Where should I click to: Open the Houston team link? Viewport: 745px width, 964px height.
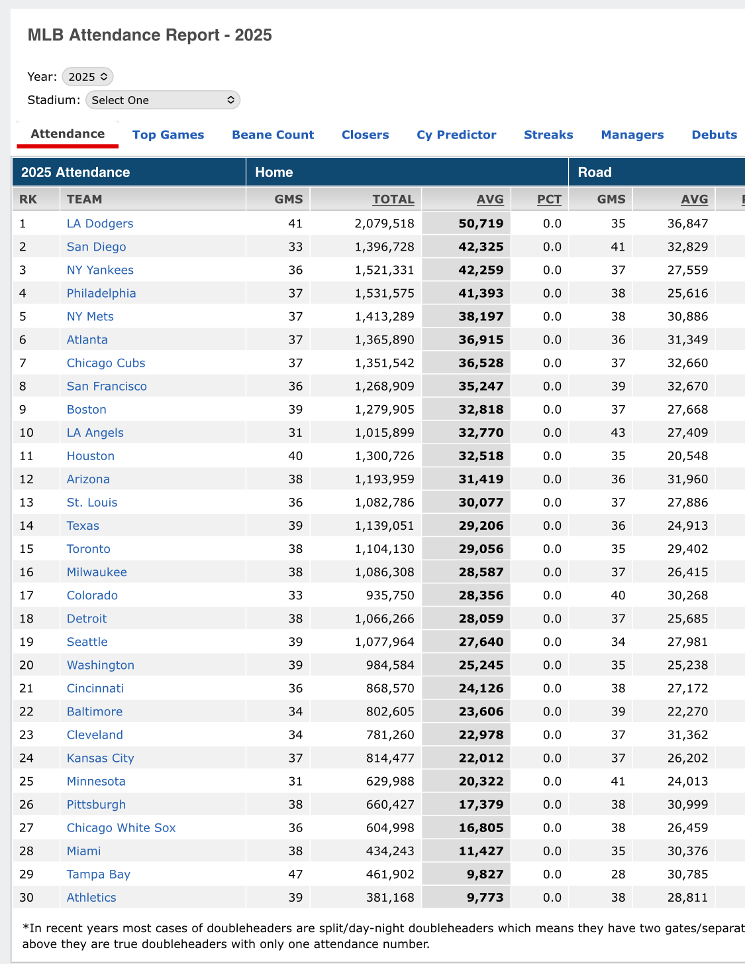pos(91,455)
